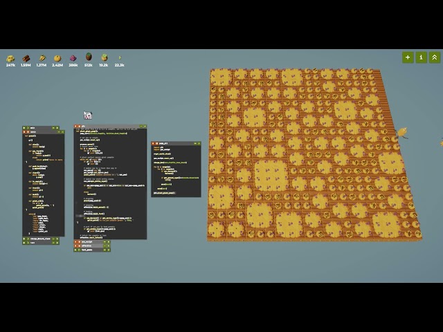The image size is (443, 332).
Task: Run the first collapsed window under tall left window
Action: 24,239
